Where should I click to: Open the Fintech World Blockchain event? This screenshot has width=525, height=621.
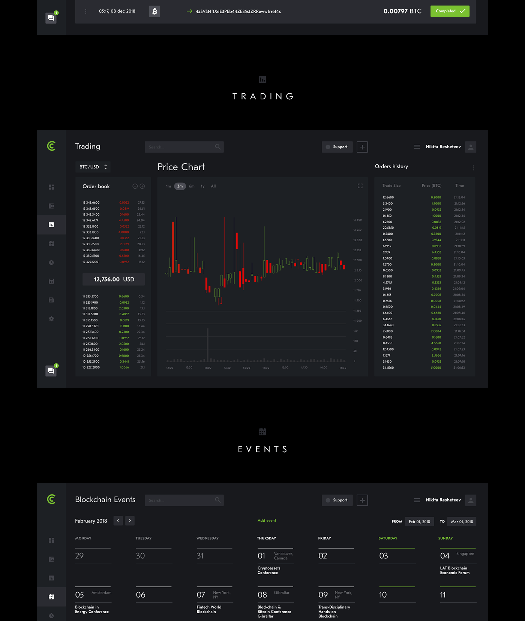tap(209, 609)
